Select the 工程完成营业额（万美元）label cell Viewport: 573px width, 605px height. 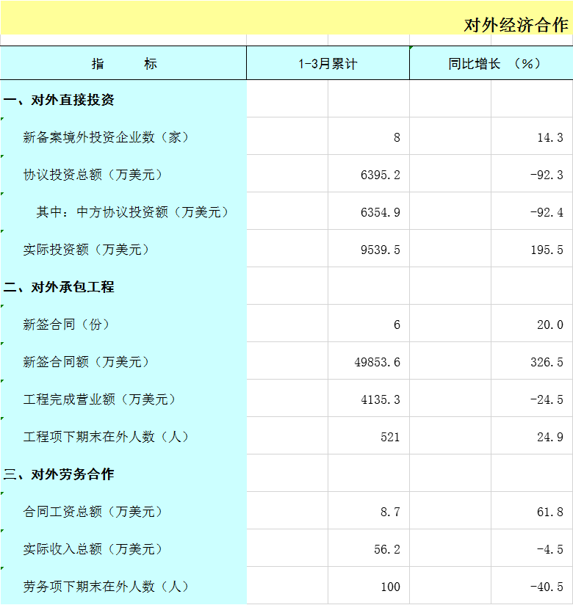click(100, 399)
